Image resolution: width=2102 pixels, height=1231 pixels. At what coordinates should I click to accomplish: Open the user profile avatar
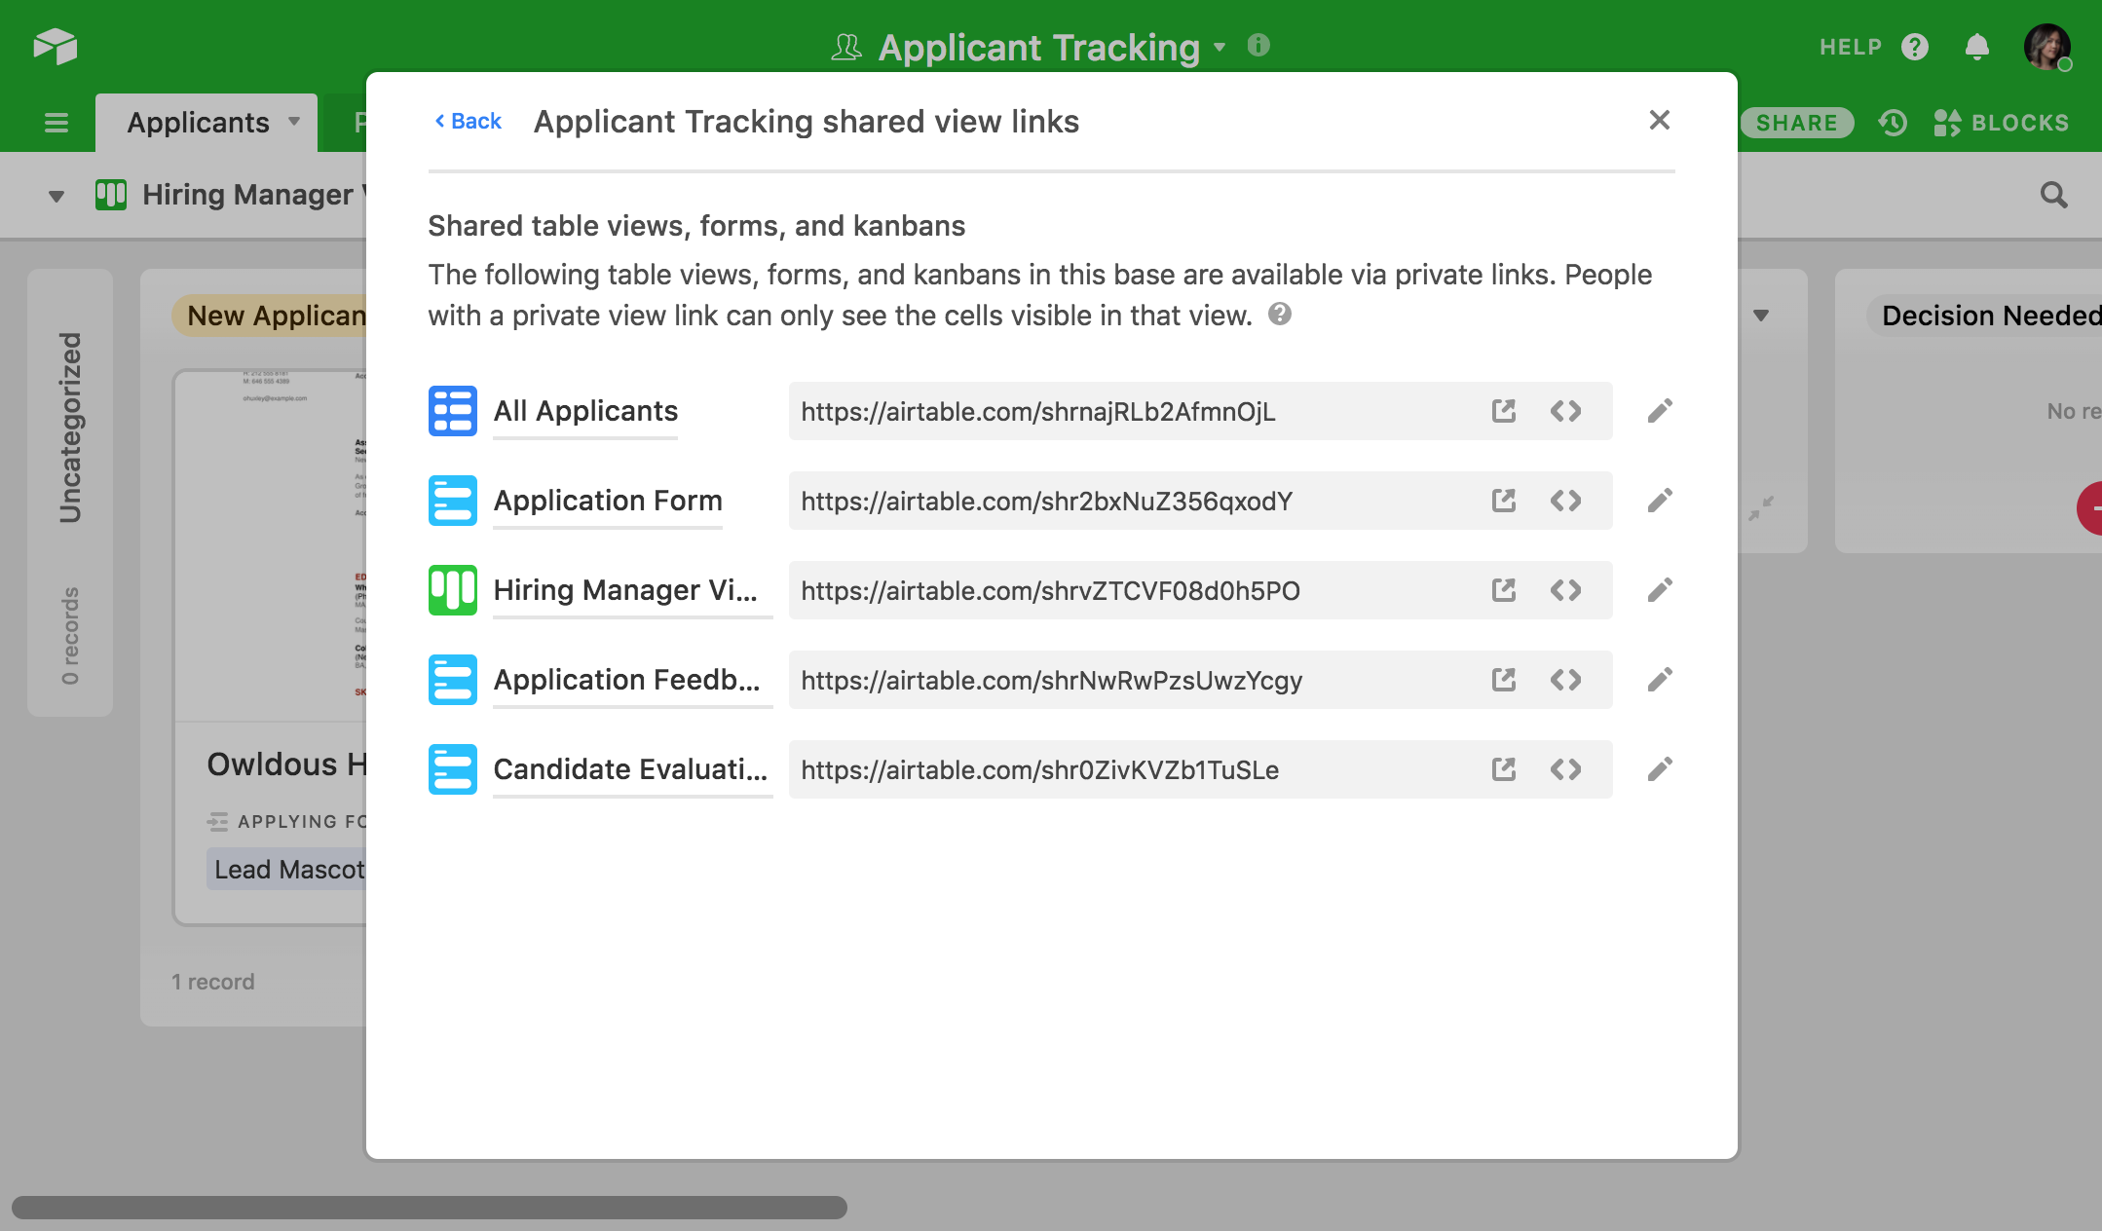tap(2047, 47)
